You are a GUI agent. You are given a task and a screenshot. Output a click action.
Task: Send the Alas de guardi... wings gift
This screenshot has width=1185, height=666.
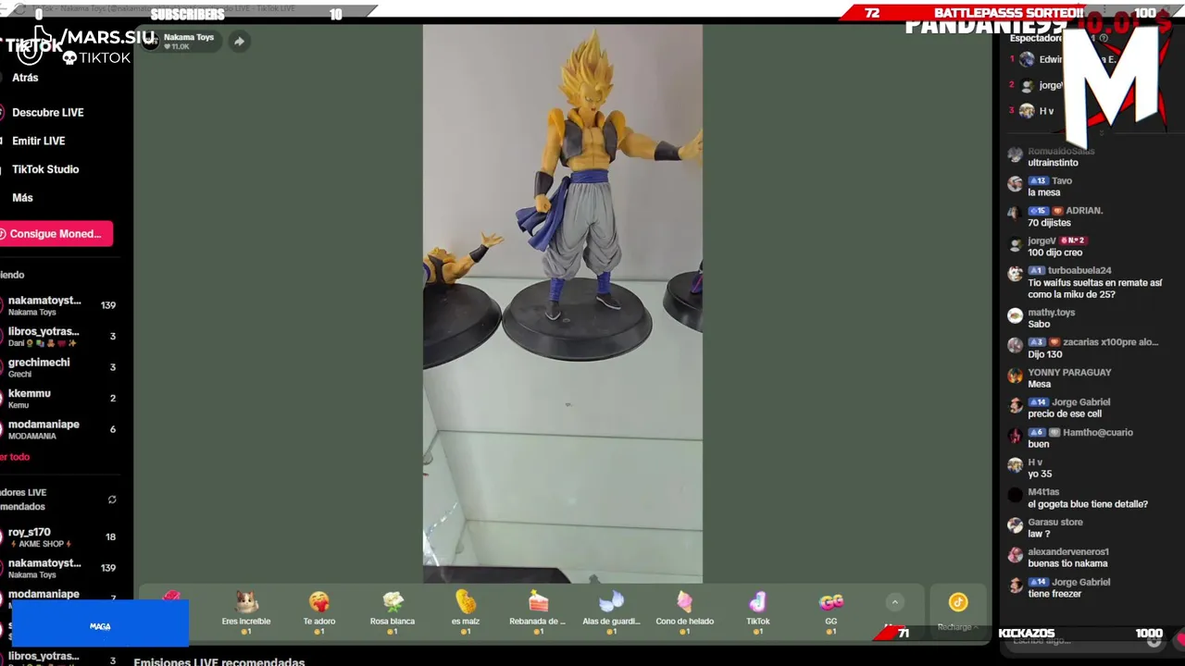click(611, 611)
